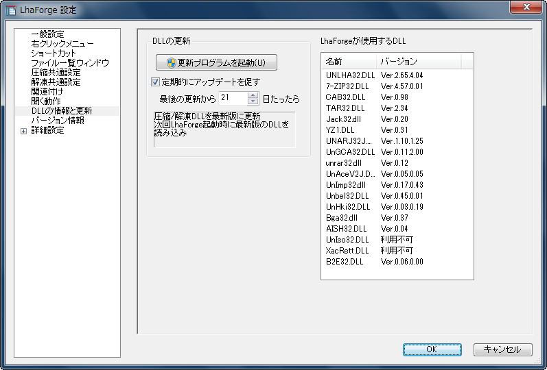Increase the days value with spinner up arrow
This screenshot has width=547, height=370.
(x=253, y=95)
